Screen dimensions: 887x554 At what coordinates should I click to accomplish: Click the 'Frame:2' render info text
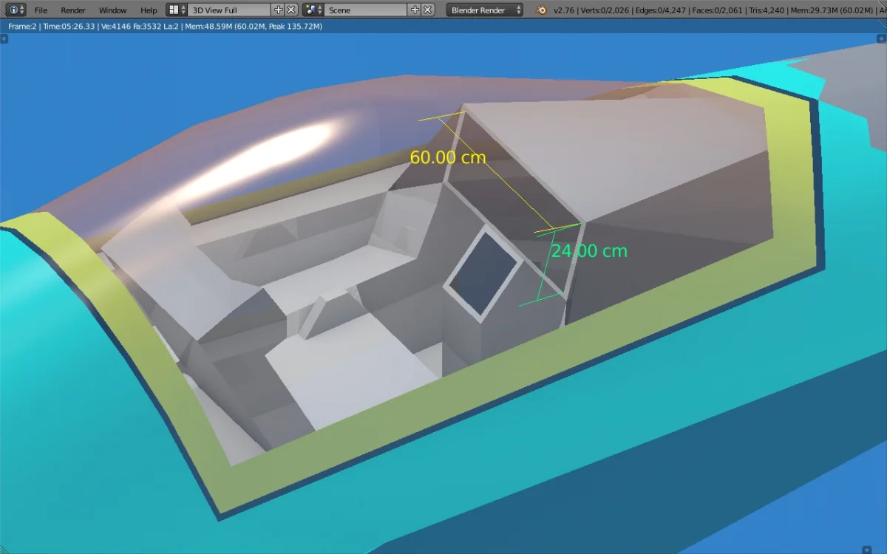(x=24, y=27)
